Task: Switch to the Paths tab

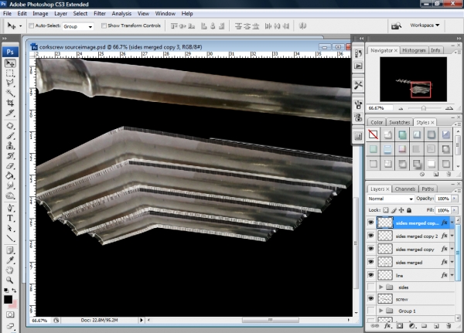Action: coord(428,189)
